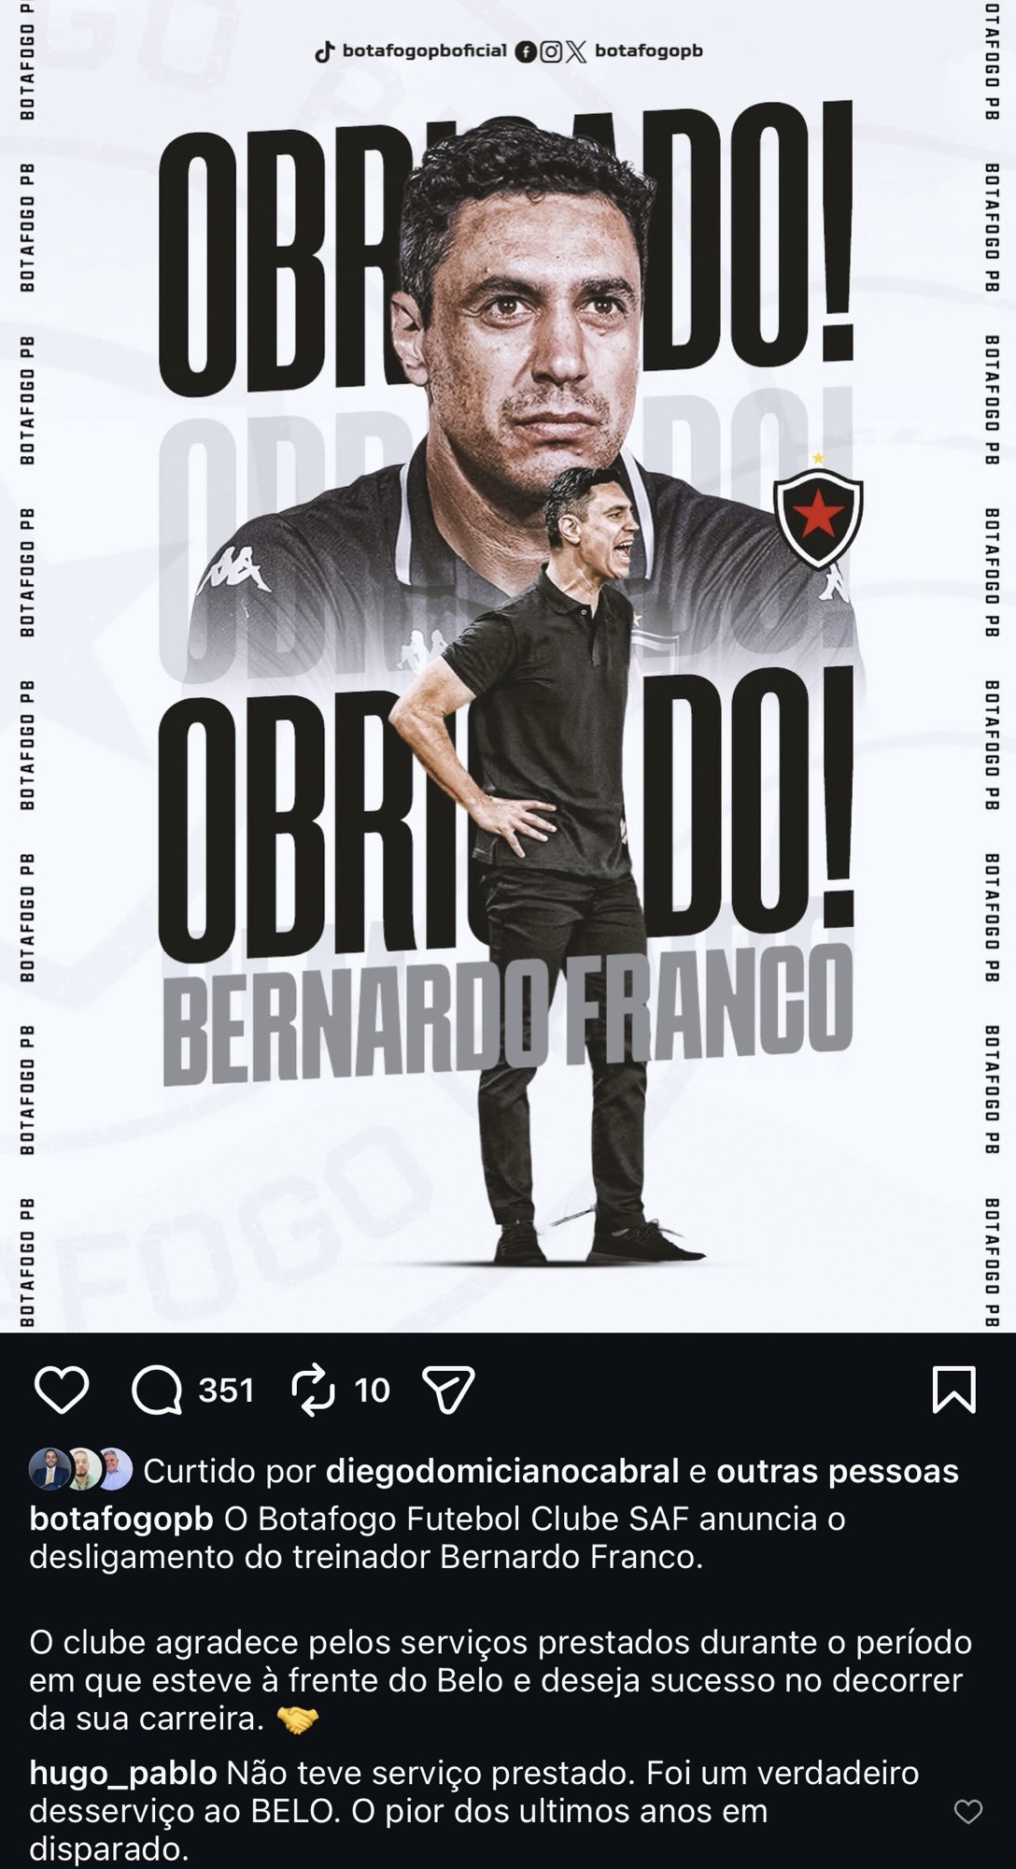Tap the TikTok logo in the poster header
1016x1869 pixels.
(324, 52)
